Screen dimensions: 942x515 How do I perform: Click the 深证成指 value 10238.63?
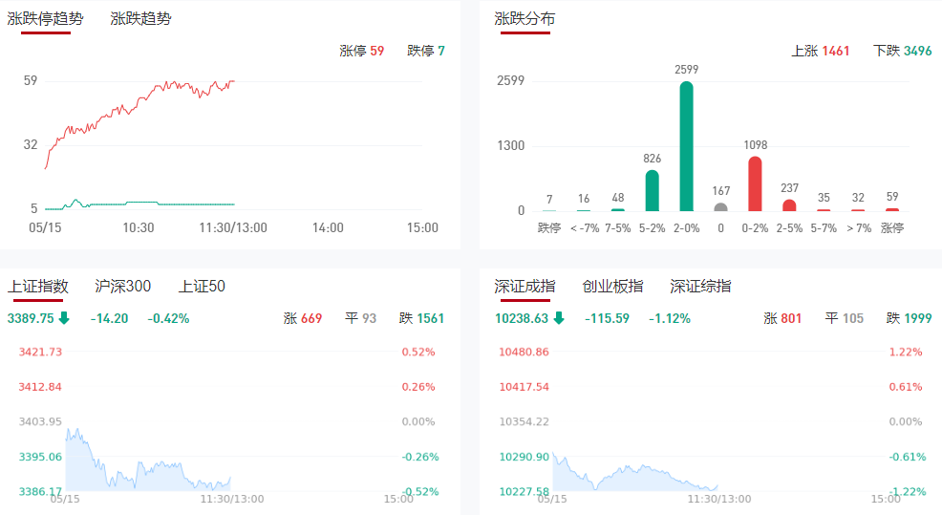pyautogui.click(x=522, y=318)
